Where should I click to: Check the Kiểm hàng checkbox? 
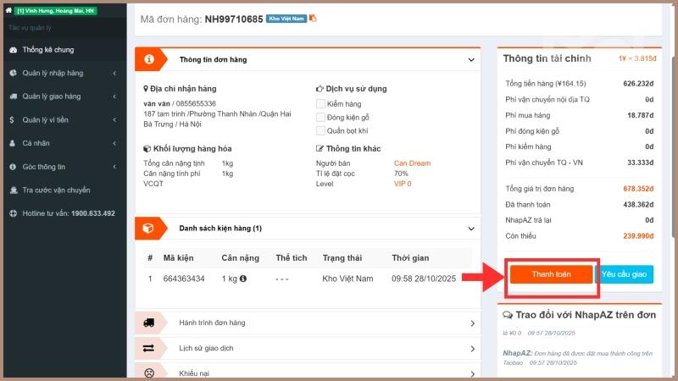pyautogui.click(x=320, y=103)
